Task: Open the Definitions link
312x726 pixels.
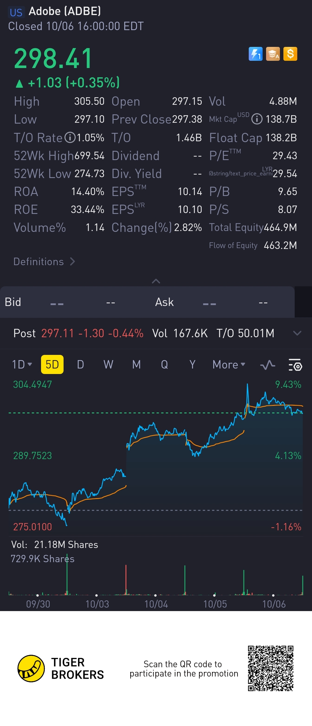Action: coord(44,262)
